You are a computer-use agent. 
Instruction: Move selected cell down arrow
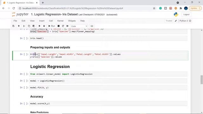click(x=44, y=26)
